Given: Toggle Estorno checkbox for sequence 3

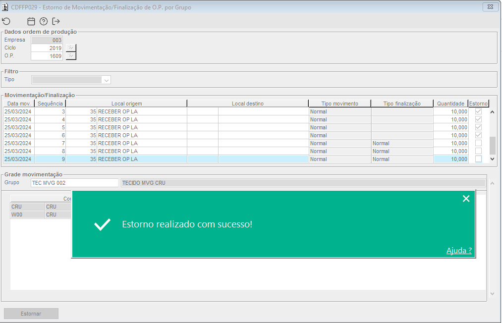Looking at the screenshot, I should 478,111.
